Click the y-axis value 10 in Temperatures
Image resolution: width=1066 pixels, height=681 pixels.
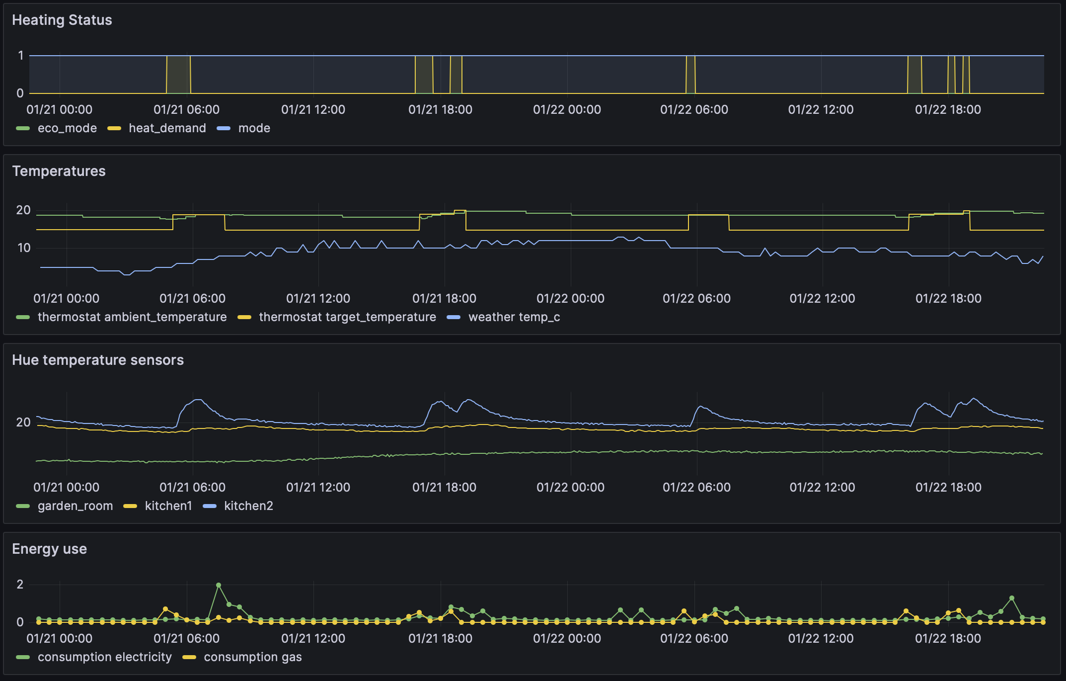click(x=24, y=248)
